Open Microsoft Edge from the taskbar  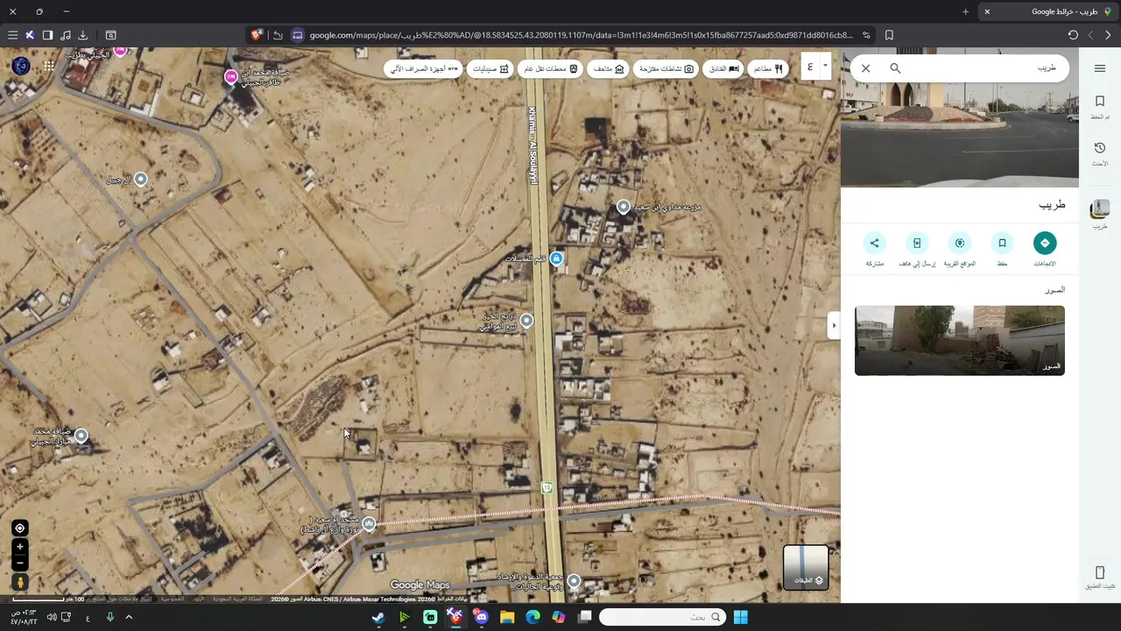[x=532, y=617]
